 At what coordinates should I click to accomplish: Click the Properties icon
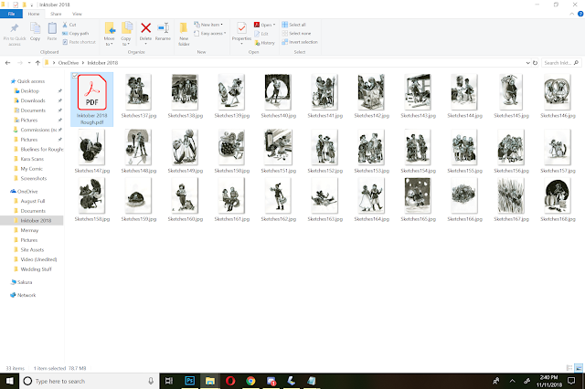coord(241,28)
